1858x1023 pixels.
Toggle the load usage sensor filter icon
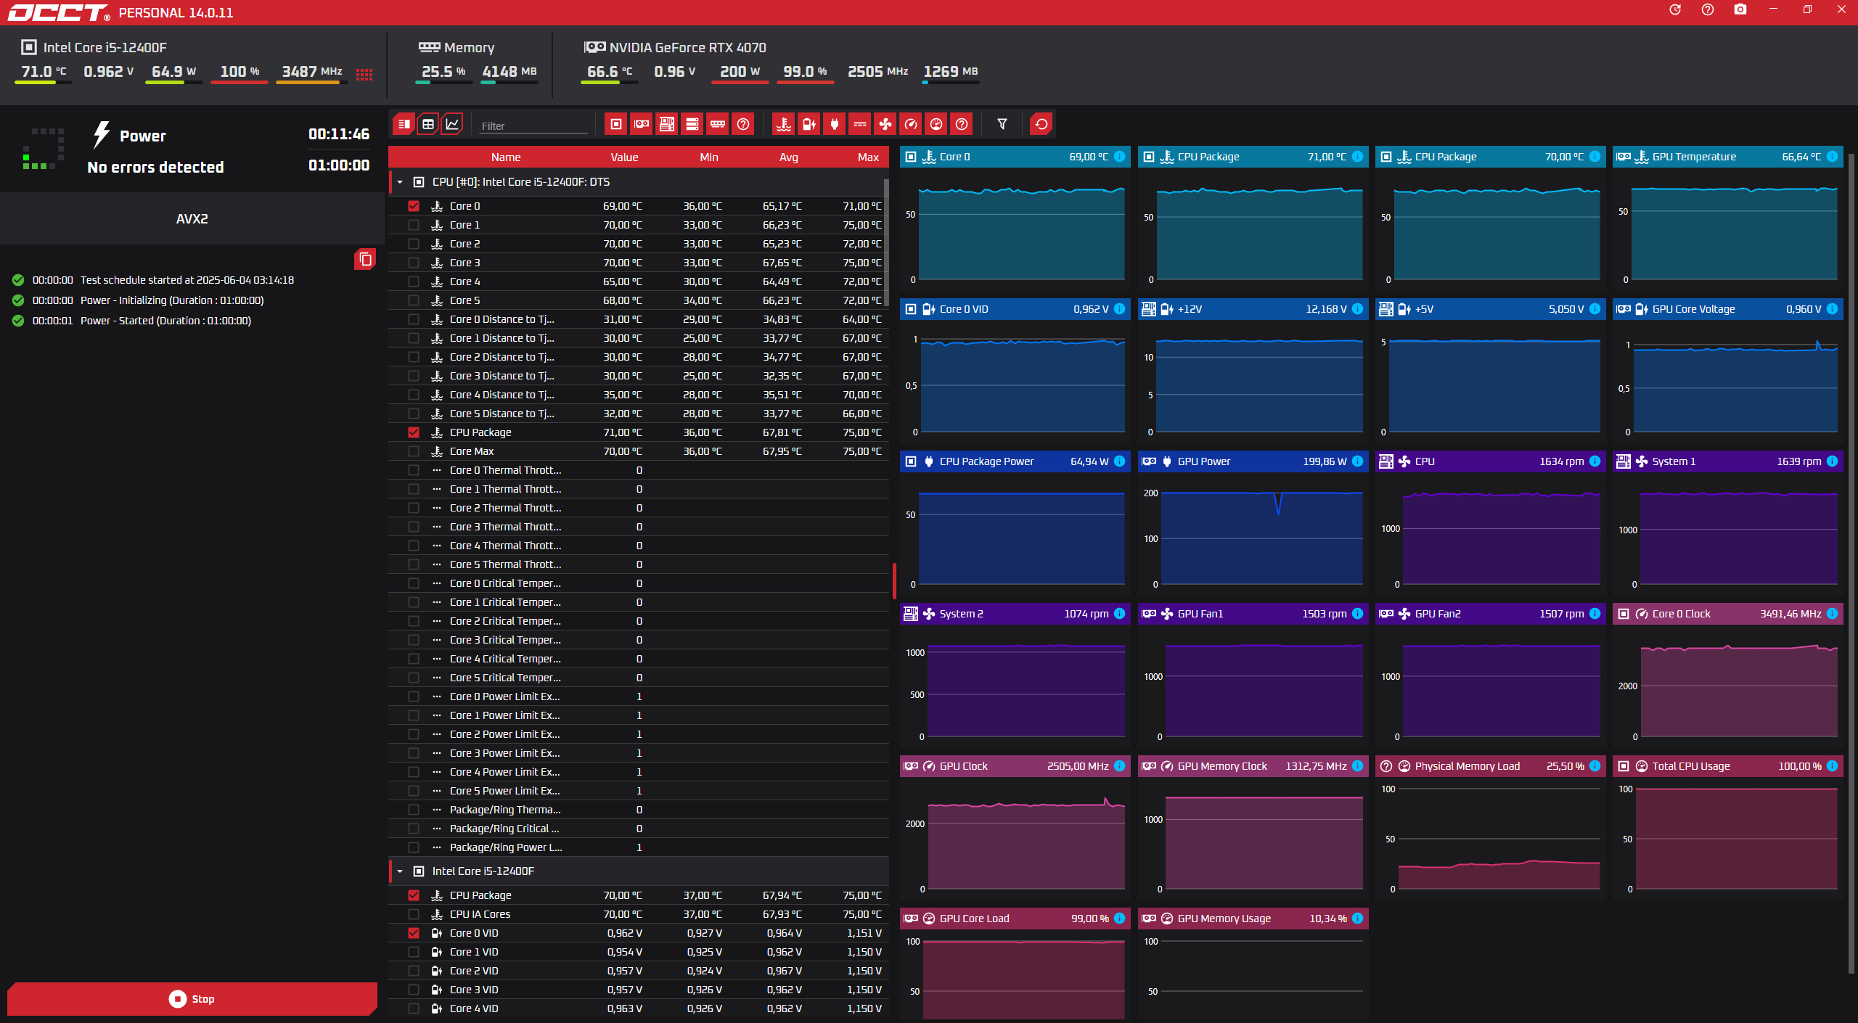pos(936,124)
